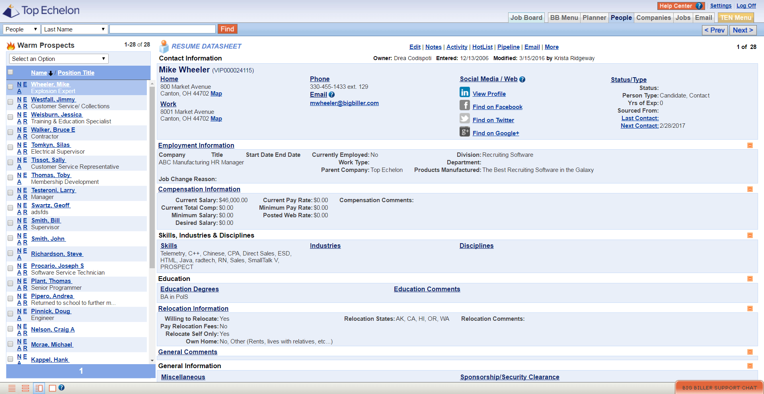The width and height of the screenshot is (764, 394).
Task: Toggle select-all checkbox in list header
Action: (x=10, y=72)
